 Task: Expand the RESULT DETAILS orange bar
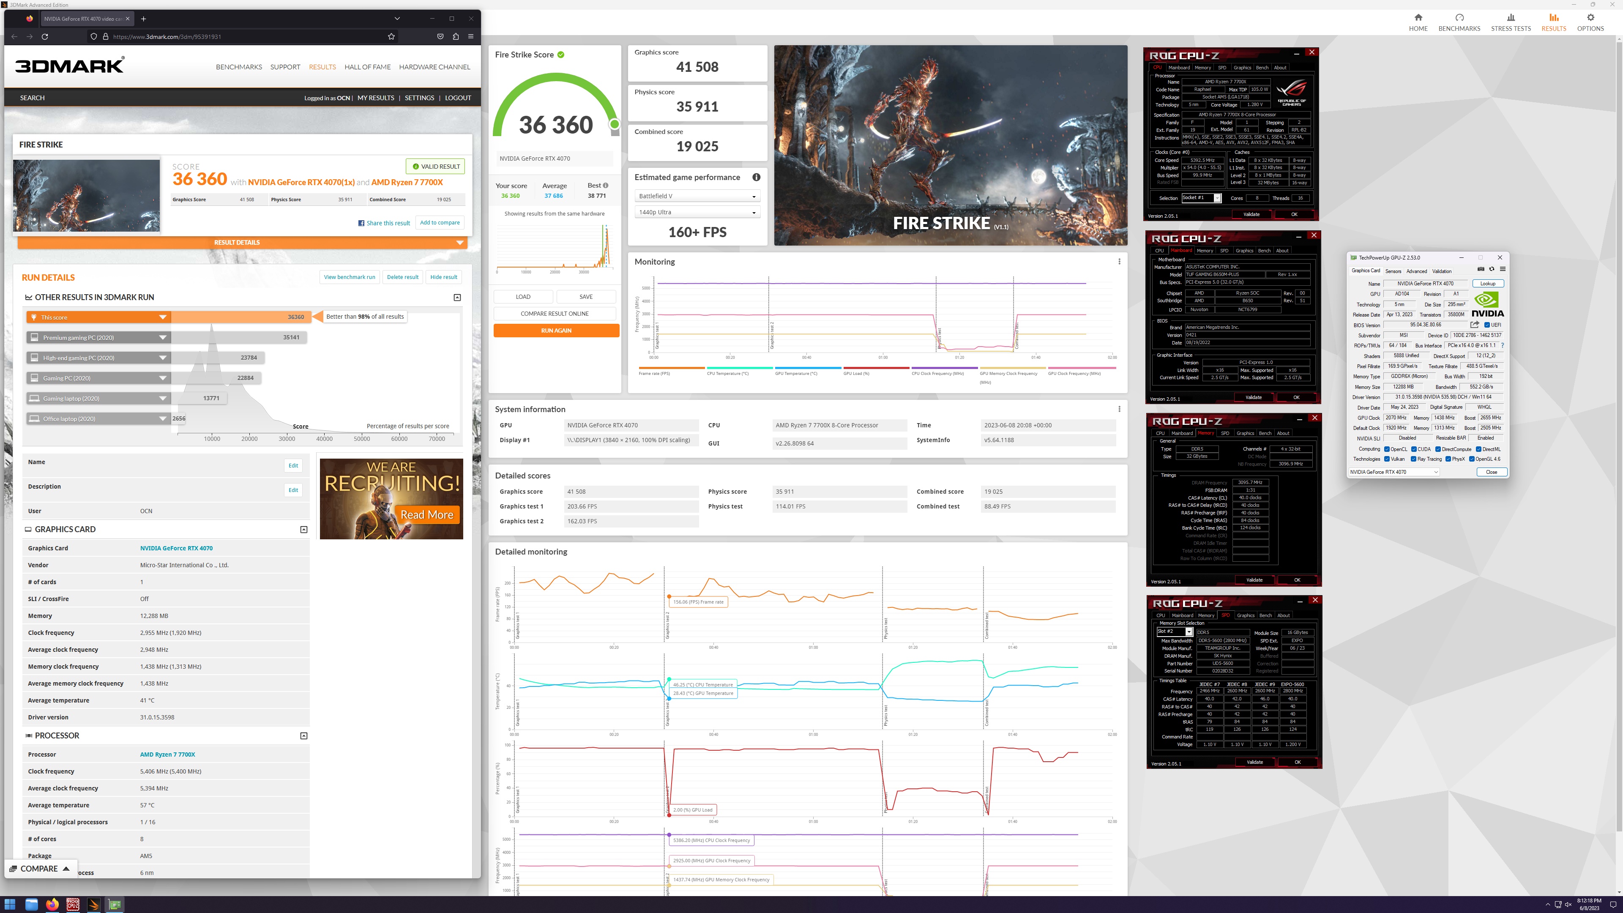tap(242, 243)
